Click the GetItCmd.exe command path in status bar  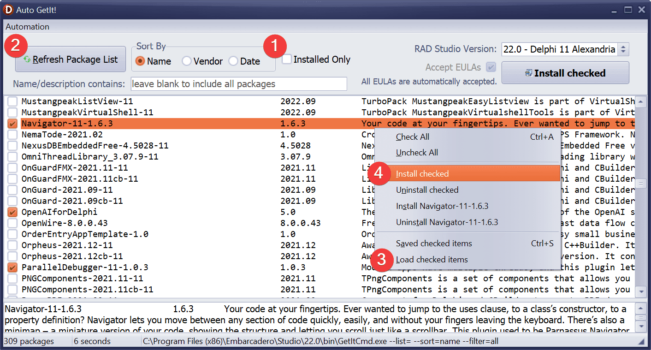[x=321, y=342]
